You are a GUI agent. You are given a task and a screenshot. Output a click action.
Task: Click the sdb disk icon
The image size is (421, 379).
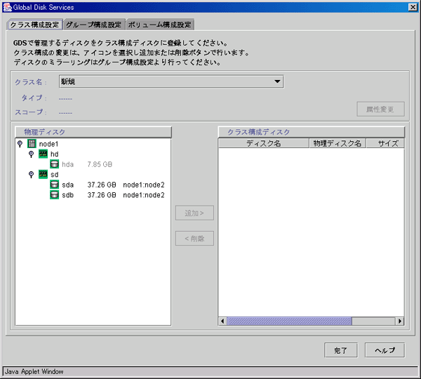[x=54, y=194]
